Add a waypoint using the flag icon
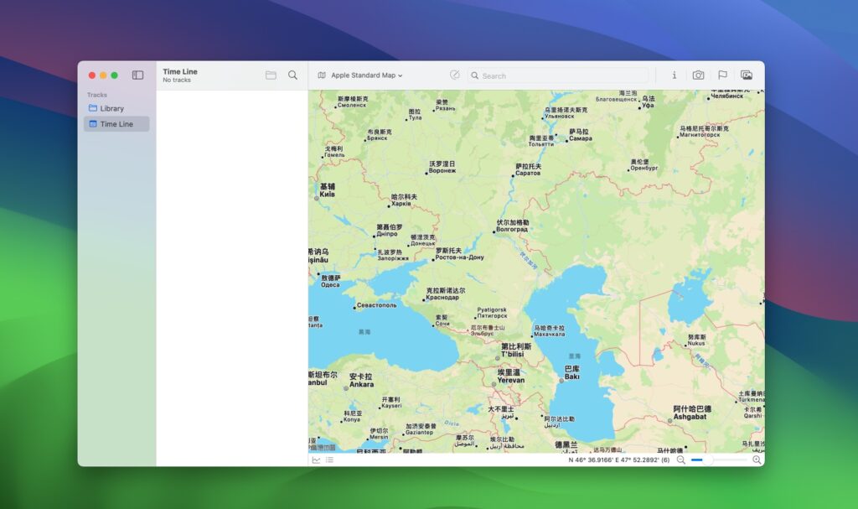Screen dimensions: 858x509 (x=722, y=75)
